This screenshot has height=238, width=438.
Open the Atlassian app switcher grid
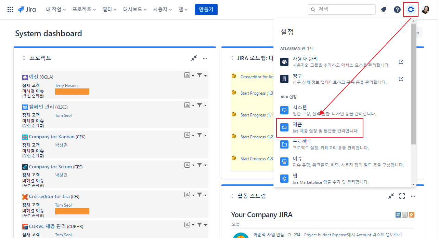click(x=10, y=10)
